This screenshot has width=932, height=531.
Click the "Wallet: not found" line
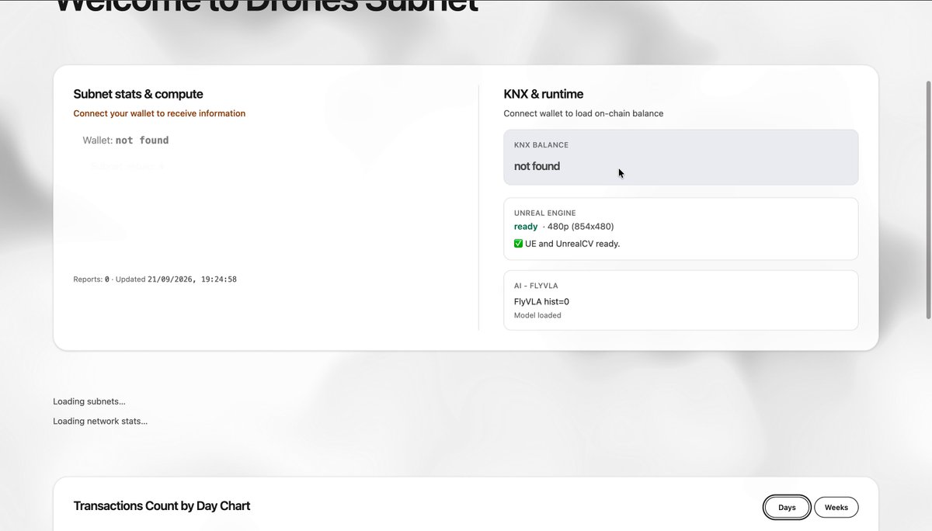[x=126, y=141]
